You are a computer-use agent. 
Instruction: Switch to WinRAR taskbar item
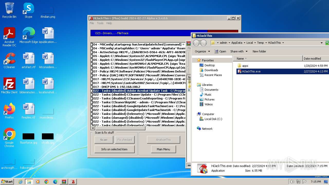[64, 182]
